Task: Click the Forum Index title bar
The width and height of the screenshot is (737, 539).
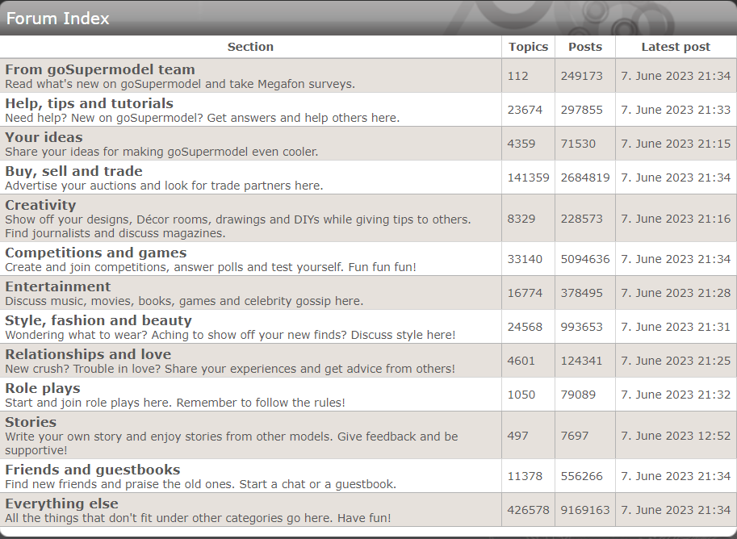Action: tap(57, 18)
